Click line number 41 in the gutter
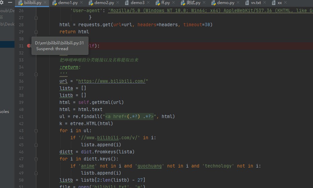313x188 pixels. click(x=21, y=117)
